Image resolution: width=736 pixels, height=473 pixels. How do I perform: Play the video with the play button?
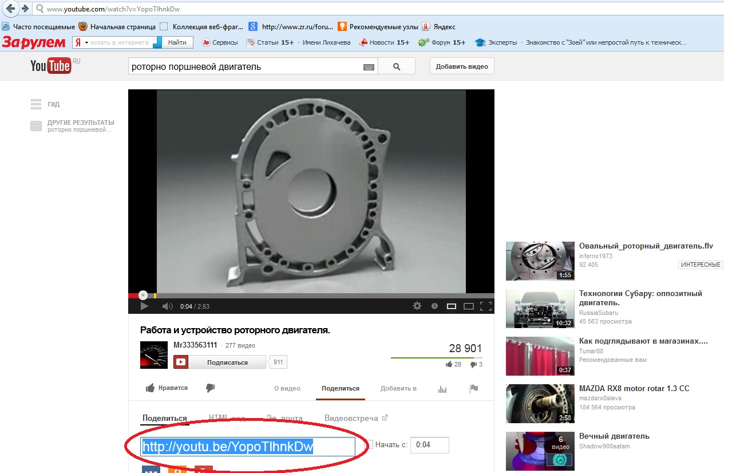tap(144, 306)
